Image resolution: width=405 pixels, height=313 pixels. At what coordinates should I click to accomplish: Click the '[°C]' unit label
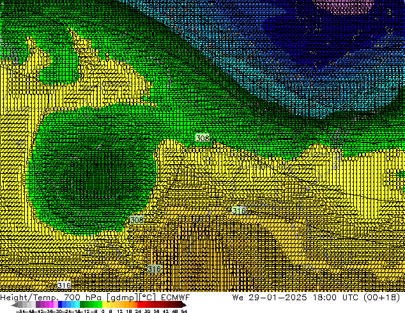point(148,298)
